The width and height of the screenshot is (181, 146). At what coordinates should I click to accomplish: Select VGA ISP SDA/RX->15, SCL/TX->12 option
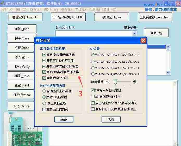[93, 62]
